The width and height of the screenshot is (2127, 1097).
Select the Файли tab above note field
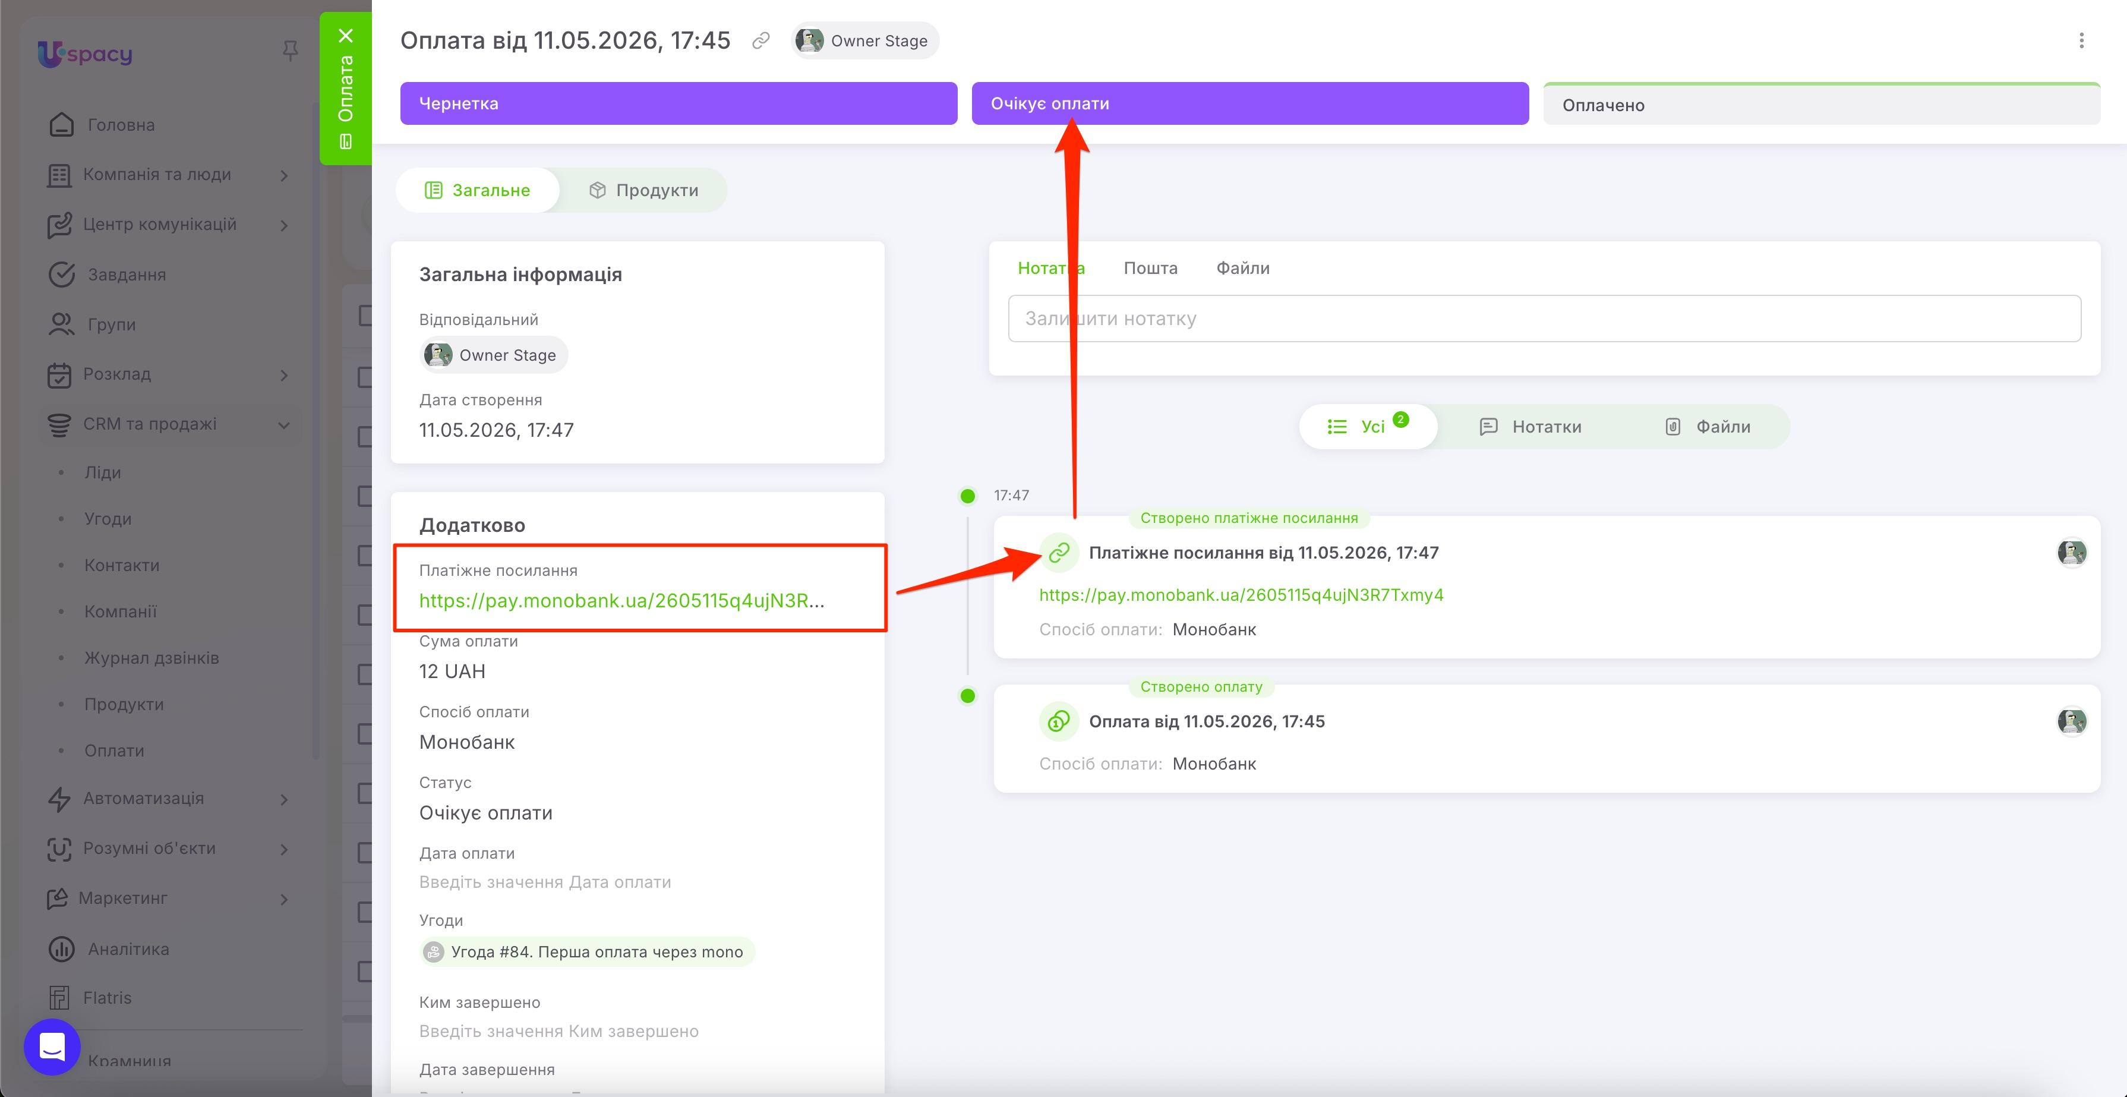[1243, 267]
